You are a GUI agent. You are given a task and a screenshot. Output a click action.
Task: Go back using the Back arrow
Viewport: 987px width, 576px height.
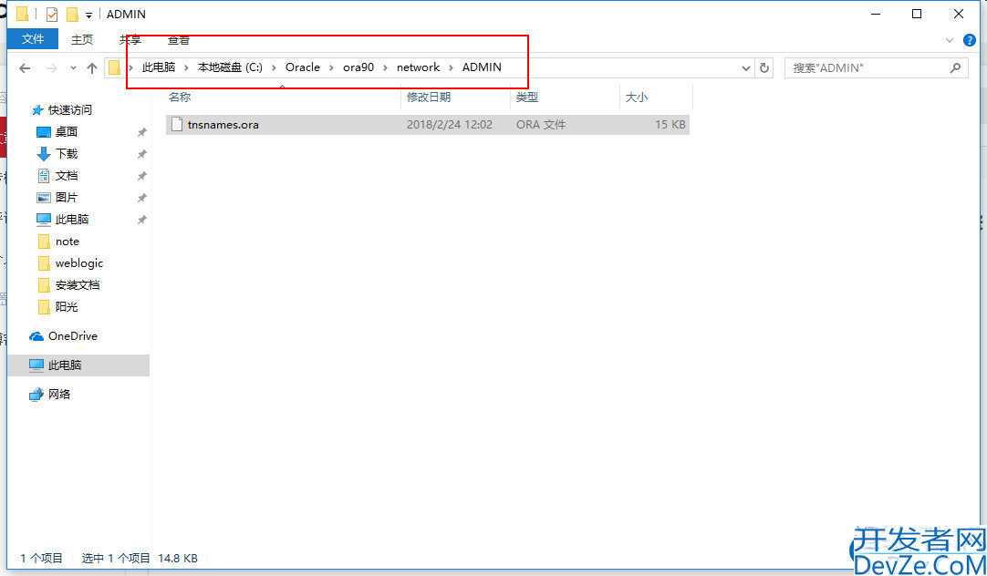25,68
